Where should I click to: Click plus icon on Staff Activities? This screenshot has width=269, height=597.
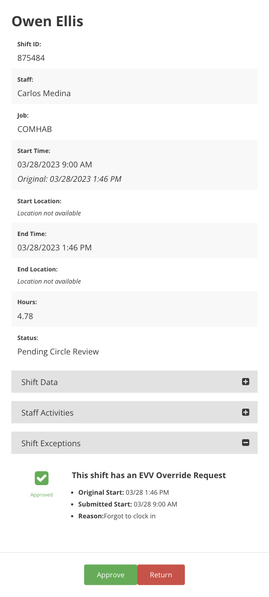point(245,412)
